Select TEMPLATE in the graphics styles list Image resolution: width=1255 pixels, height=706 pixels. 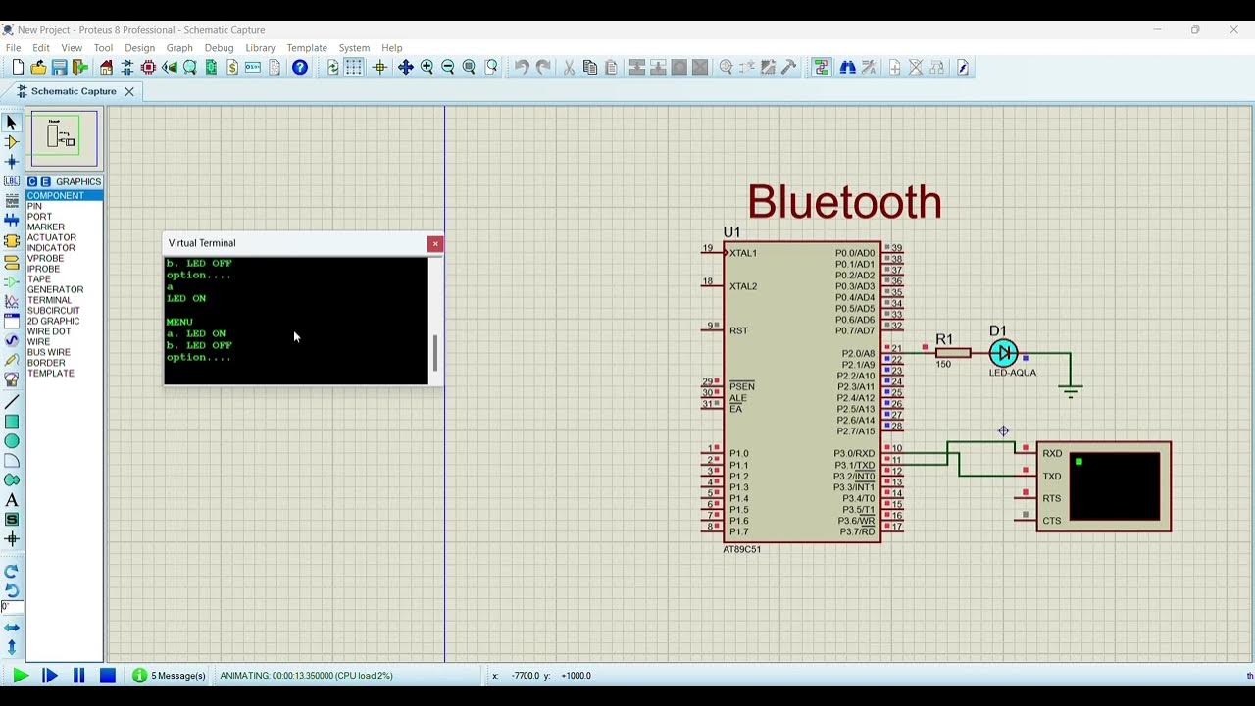(x=64, y=373)
